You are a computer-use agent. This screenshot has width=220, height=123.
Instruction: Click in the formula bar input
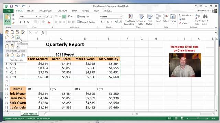point(130,33)
